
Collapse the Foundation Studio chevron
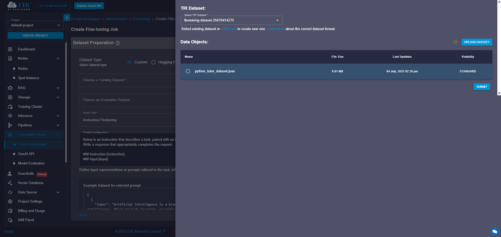click(58, 135)
